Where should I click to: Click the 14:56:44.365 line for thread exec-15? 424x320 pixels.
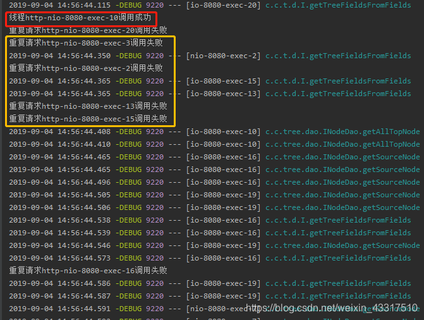click(210, 81)
